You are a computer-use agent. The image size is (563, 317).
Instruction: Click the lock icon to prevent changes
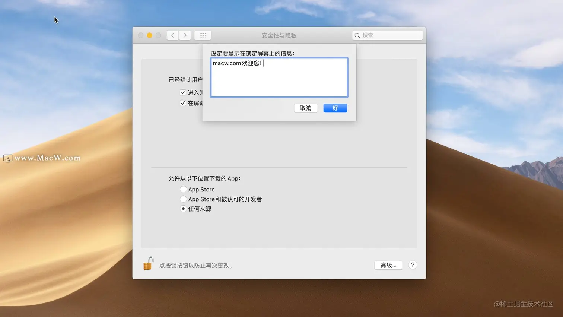click(x=148, y=263)
